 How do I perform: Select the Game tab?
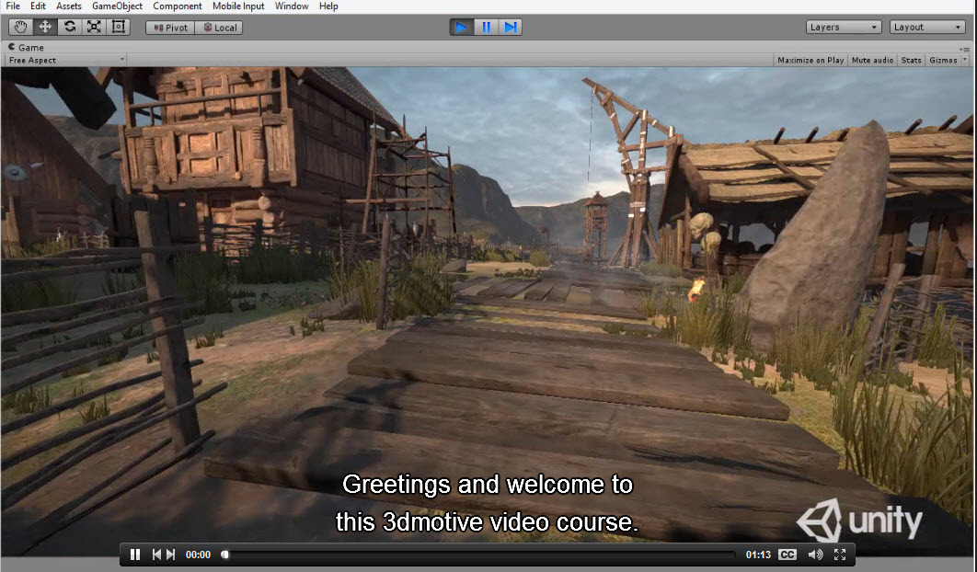[26, 47]
